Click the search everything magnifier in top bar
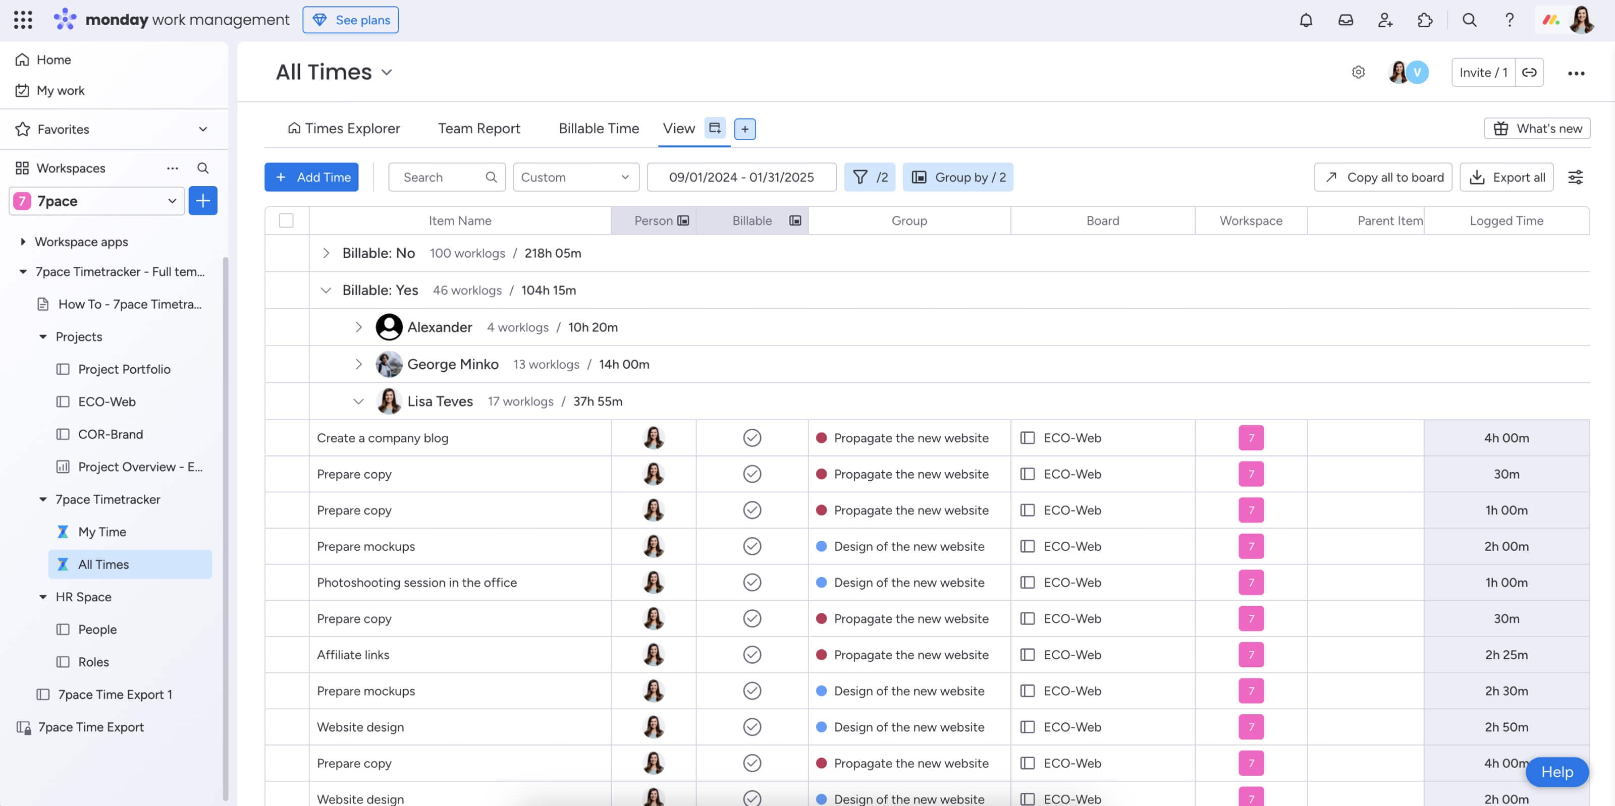 coord(1469,20)
